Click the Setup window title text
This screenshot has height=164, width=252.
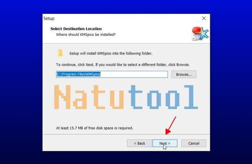[x=49, y=19]
